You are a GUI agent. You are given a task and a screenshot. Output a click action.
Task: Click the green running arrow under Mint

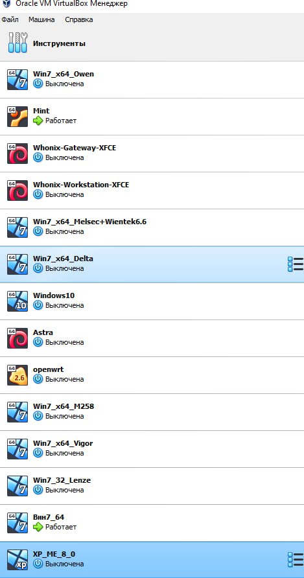pos(38,121)
